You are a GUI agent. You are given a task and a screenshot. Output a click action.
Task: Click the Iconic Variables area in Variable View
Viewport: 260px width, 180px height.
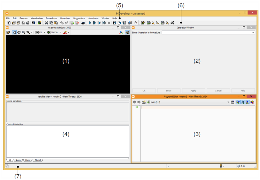coord(68,112)
